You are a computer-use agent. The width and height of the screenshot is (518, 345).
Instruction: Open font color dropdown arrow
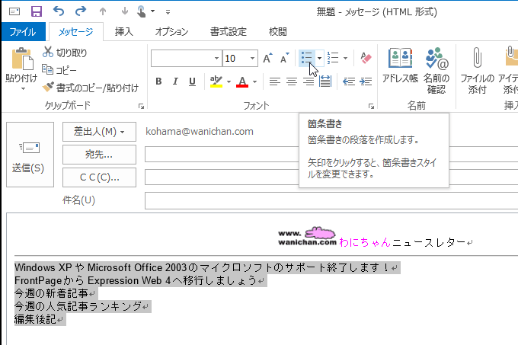254,81
